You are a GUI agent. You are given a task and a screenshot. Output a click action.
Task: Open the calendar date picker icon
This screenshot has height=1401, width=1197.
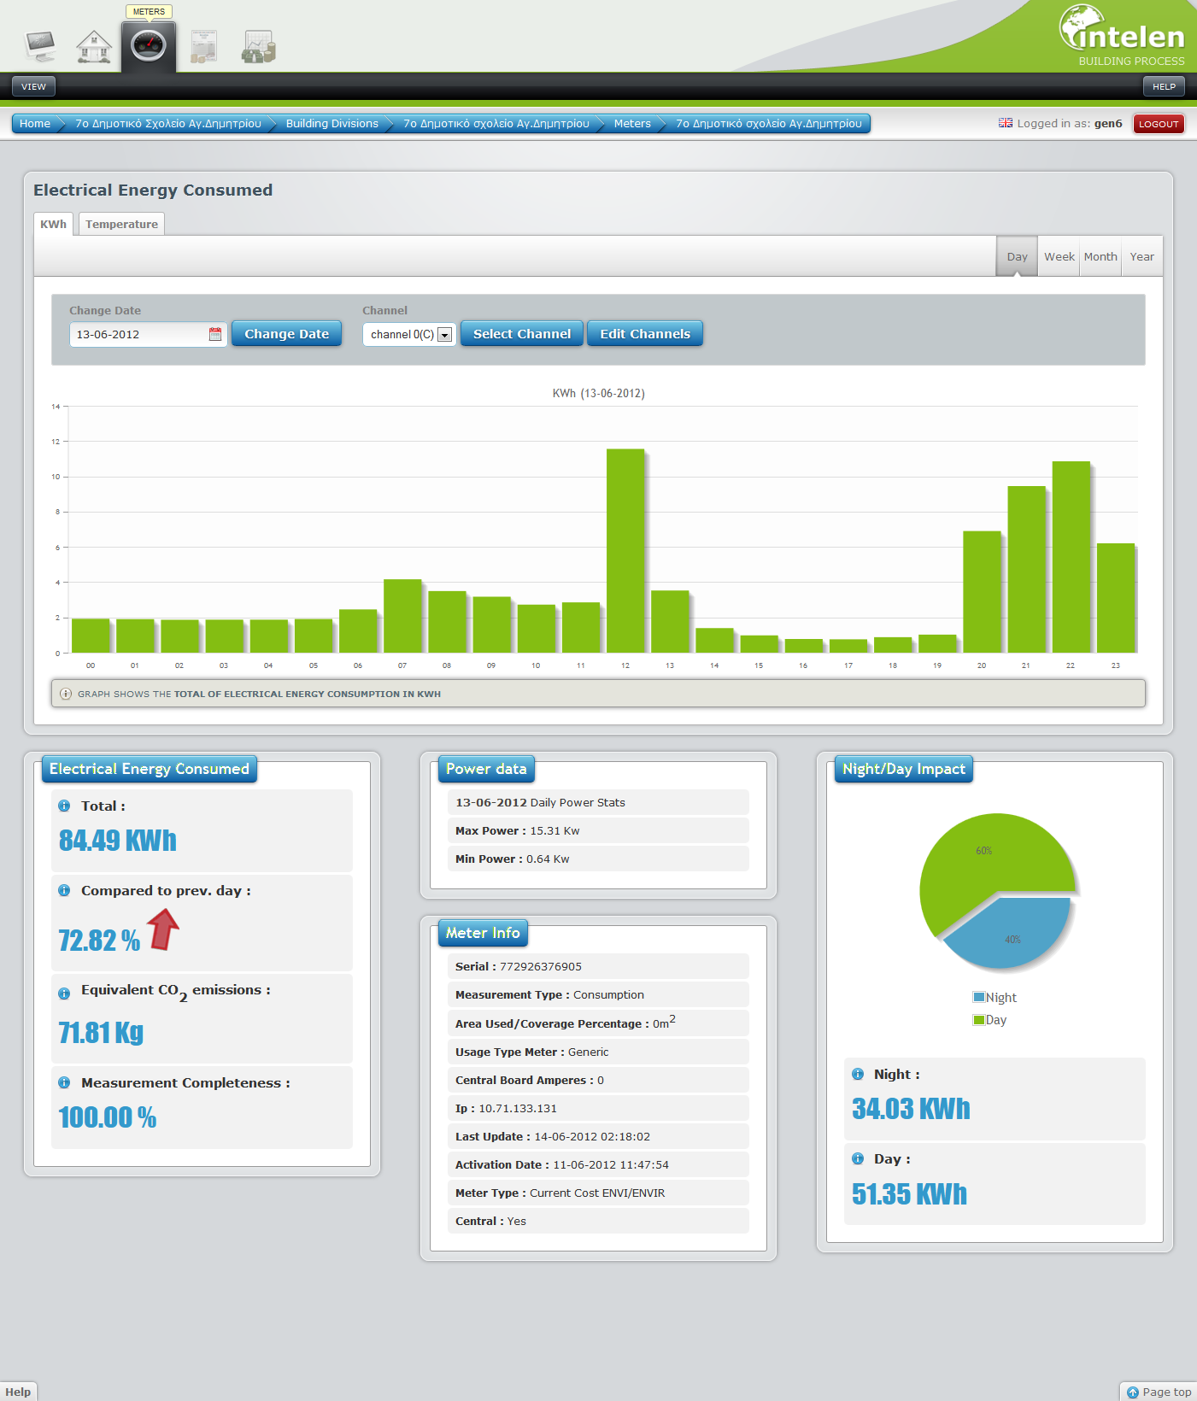click(x=215, y=334)
